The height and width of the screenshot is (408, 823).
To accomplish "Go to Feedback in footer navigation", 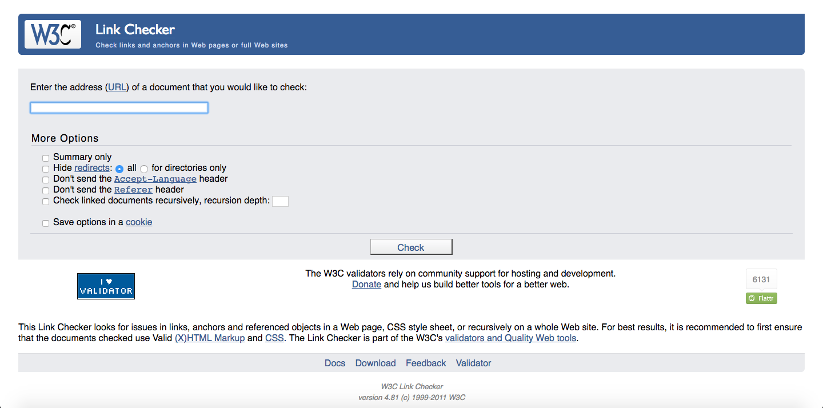I will (x=426, y=363).
